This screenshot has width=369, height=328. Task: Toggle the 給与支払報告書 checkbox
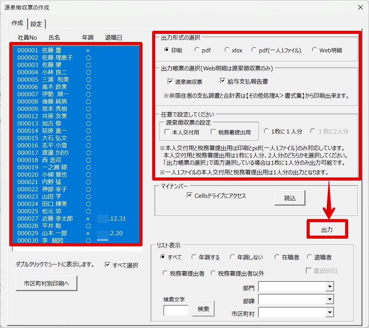click(223, 81)
